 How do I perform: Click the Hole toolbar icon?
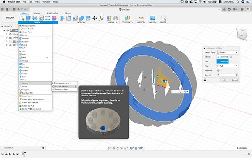tap(41, 18)
